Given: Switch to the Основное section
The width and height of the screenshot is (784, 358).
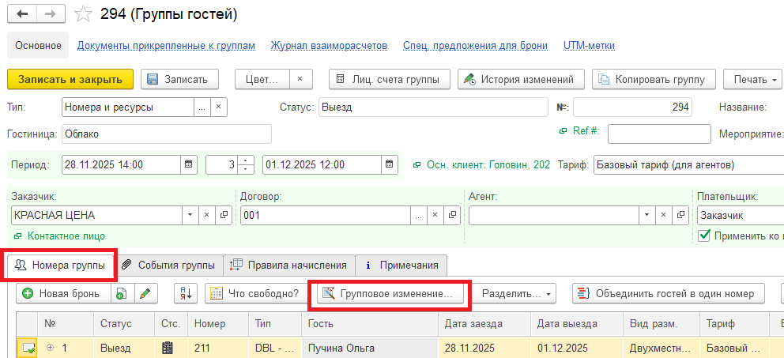Looking at the screenshot, I should click(x=38, y=46).
